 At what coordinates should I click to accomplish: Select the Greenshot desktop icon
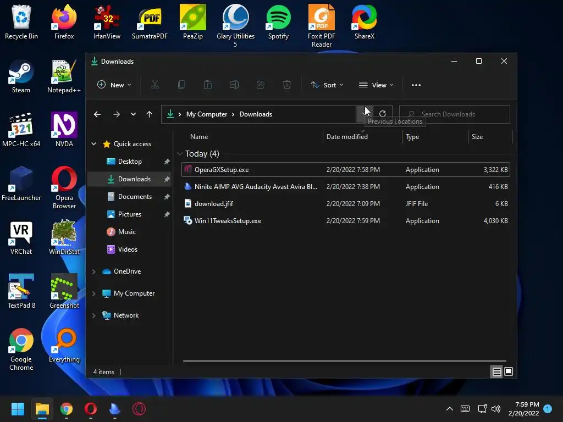(x=64, y=291)
